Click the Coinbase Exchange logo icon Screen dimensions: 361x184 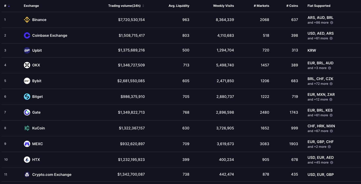tap(27, 35)
